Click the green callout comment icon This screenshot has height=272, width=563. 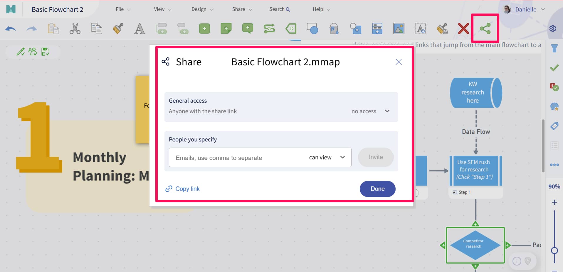pos(248,29)
